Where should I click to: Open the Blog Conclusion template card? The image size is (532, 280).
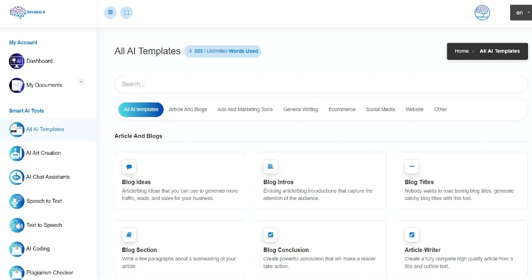point(321,249)
